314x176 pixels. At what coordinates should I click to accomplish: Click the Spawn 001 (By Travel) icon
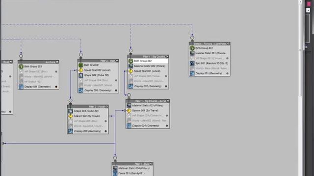coord(129,110)
